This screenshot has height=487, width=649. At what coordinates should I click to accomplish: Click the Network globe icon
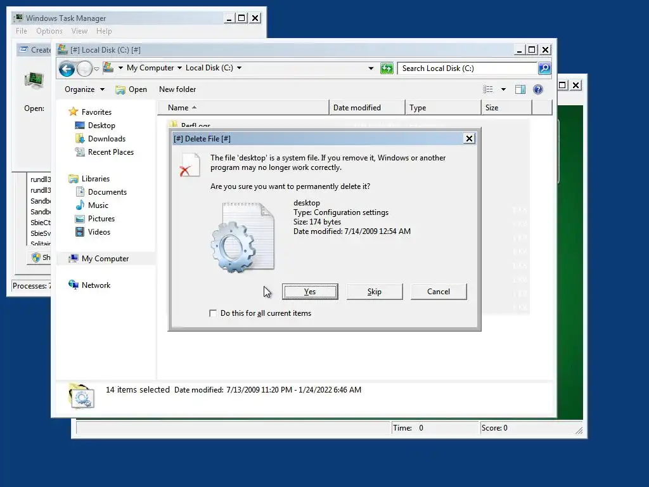(x=74, y=285)
